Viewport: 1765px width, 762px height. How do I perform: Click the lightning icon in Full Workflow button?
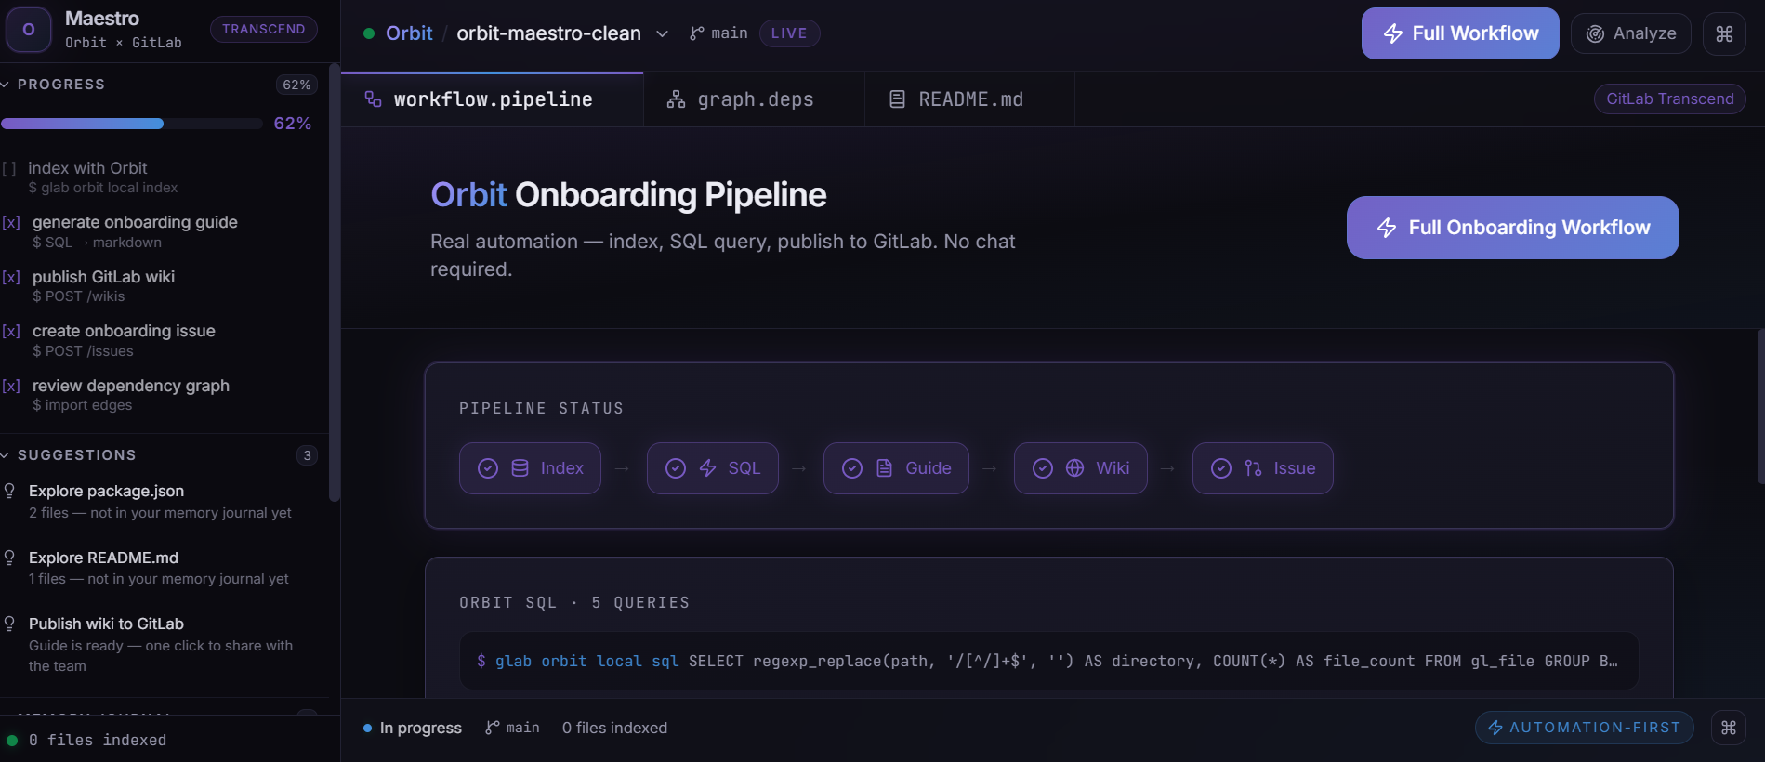[x=1393, y=33]
